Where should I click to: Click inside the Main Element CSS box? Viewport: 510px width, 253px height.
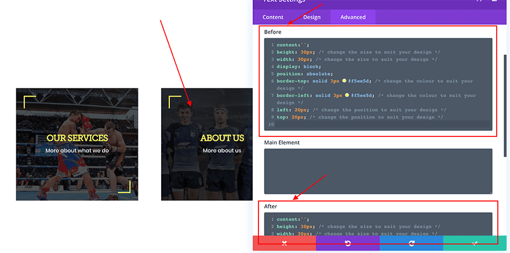[x=378, y=171]
